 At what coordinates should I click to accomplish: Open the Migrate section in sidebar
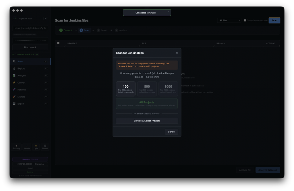(x=30, y=97)
